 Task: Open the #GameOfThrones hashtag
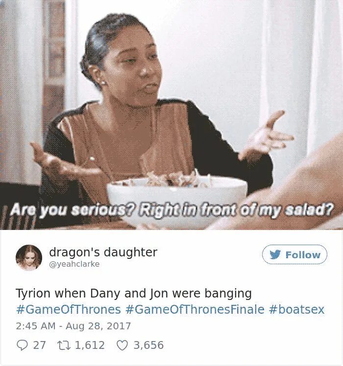tap(69, 309)
